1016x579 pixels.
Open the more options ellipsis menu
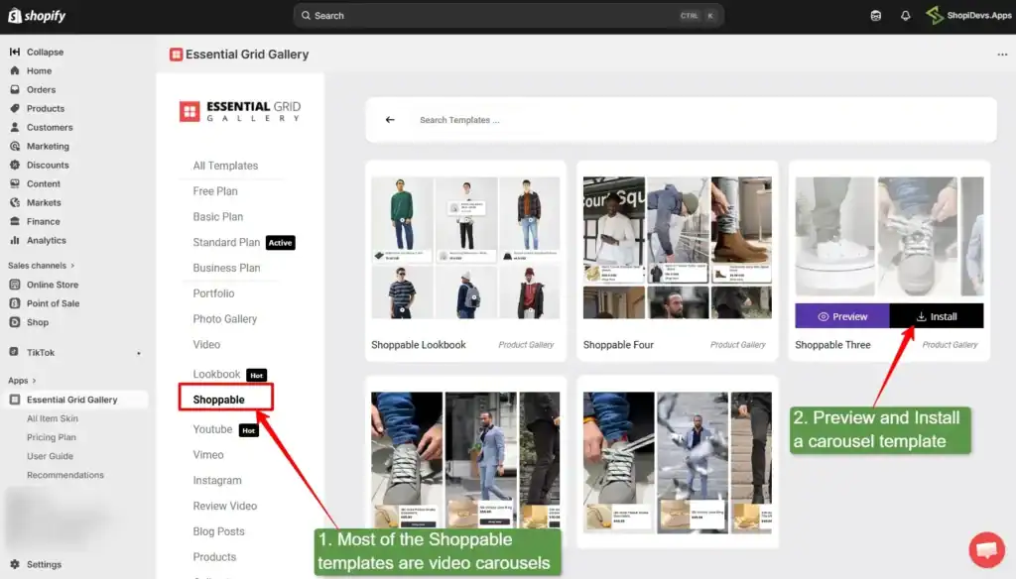coord(1003,55)
